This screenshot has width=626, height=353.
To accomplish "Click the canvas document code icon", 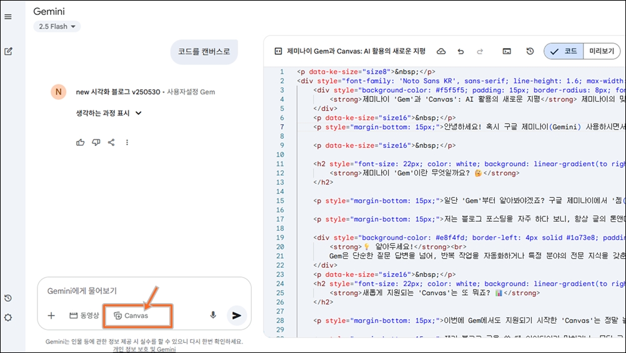I will click(x=278, y=51).
